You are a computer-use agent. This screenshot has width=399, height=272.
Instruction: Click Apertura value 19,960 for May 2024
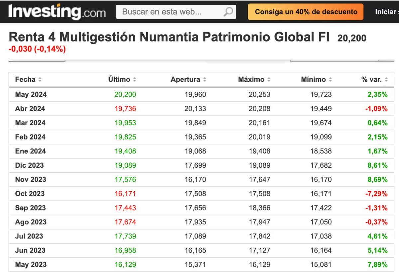point(196,95)
